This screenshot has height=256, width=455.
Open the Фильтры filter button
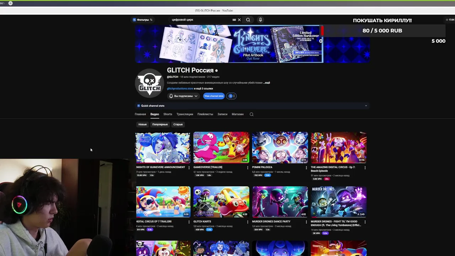pos(143,20)
